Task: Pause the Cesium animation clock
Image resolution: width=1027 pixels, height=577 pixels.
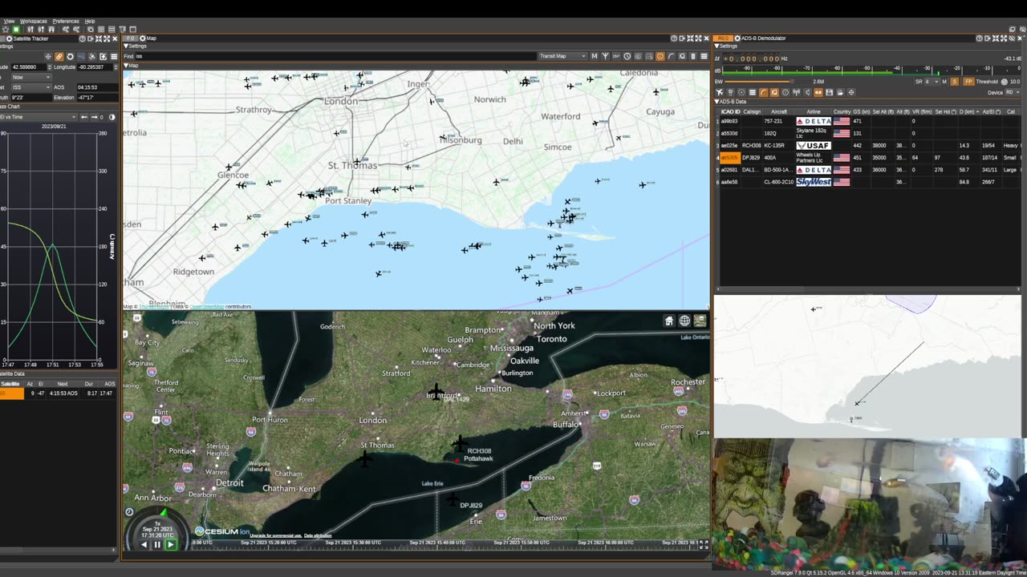Action: 157,544
